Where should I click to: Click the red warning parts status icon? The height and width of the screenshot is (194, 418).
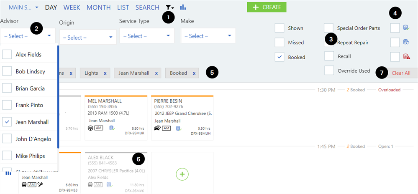click(x=406, y=57)
